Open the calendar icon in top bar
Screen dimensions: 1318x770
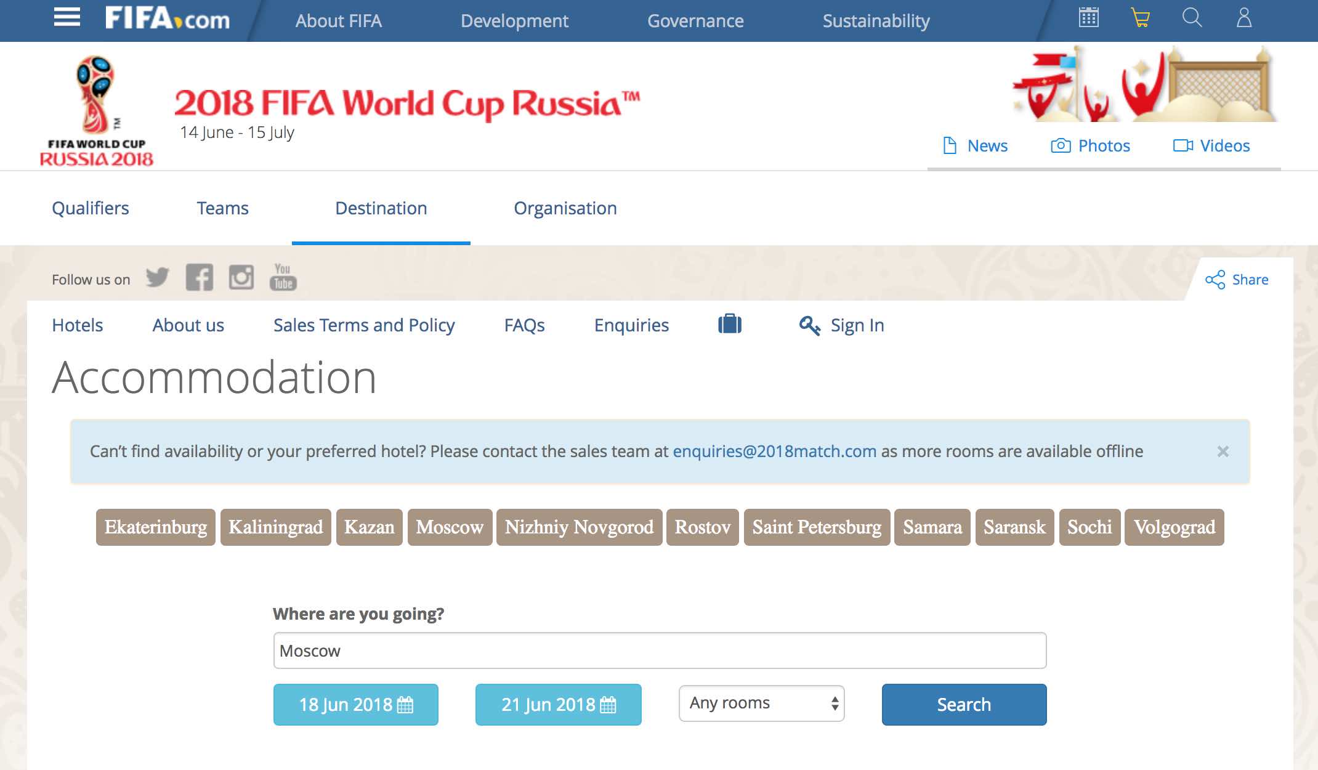click(x=1088, y=17)
